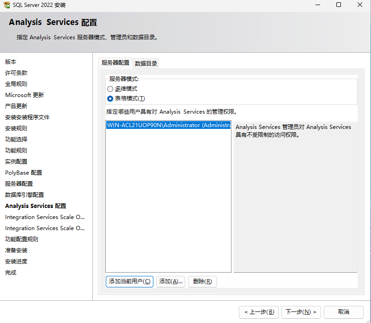Click 安装规则 step in sidebar
The height and width of the screenshot is (323, 371).
click(x=16, y=128)
